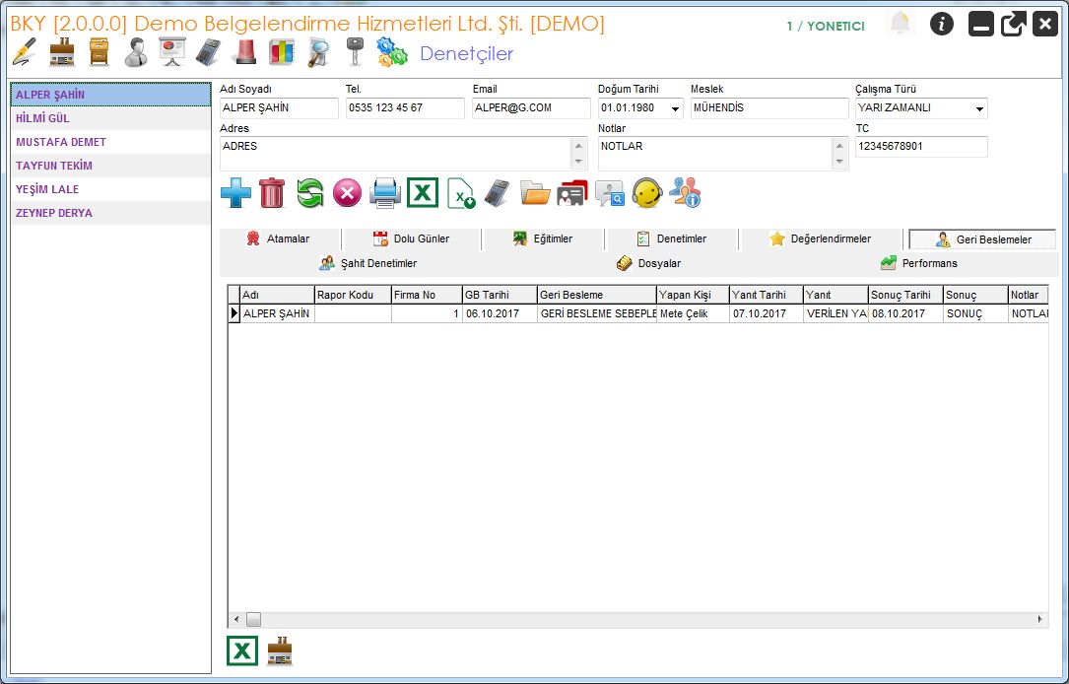1069x684 pixels.
Task: Switch to Denetimler tab
Action: coord(672,239)
